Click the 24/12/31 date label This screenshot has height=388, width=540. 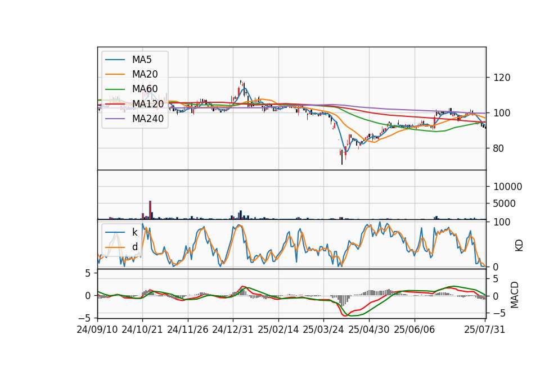[x=233, y=330]
